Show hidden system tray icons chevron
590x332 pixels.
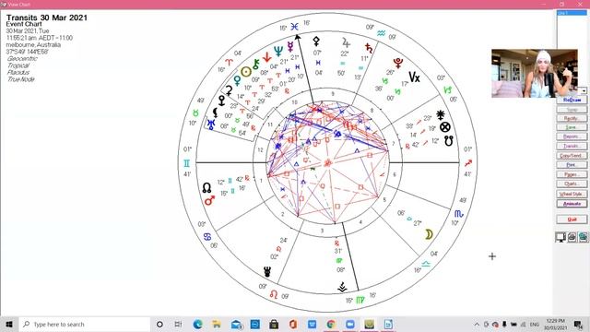477,324
